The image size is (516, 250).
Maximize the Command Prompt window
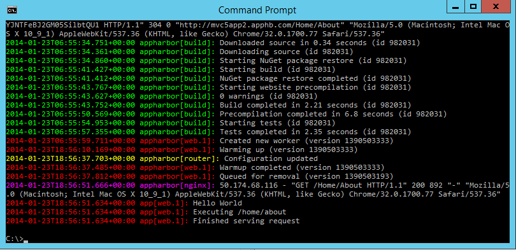tap(473, 6)
